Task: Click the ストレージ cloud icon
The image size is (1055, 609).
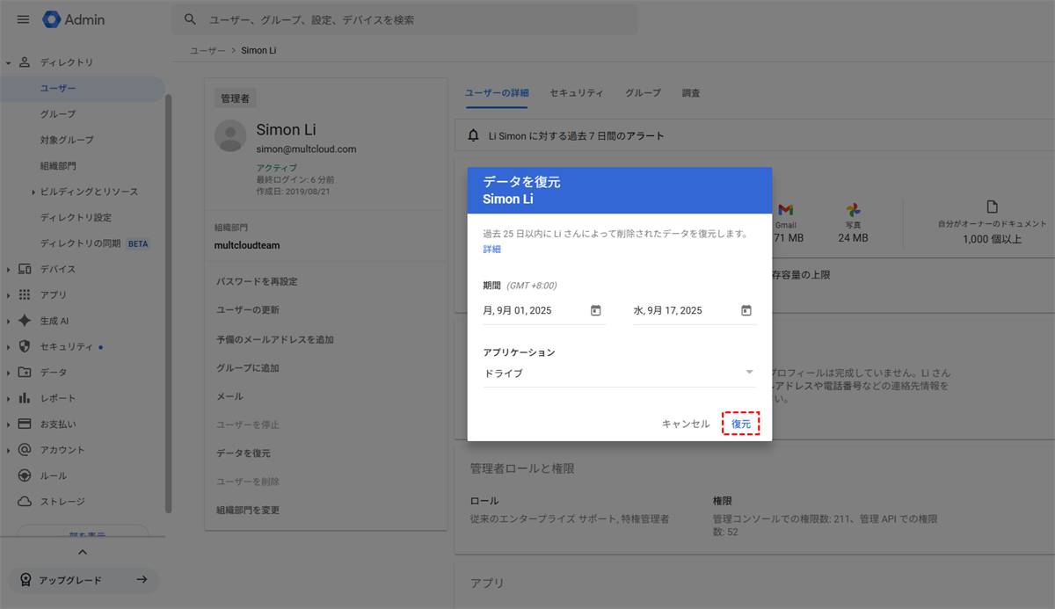Action: click(24, 502)
